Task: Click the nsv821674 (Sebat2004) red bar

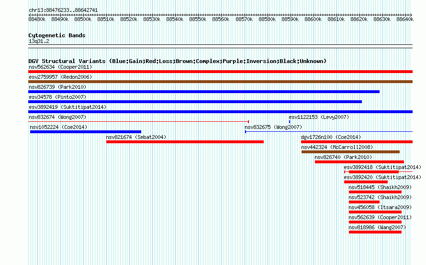Action: click(x=185, y=142)
